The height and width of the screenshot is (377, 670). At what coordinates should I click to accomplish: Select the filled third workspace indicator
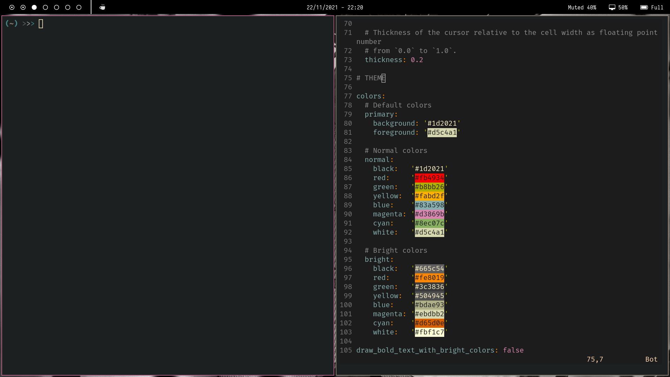pyautogui.click(x=34, y=7)
